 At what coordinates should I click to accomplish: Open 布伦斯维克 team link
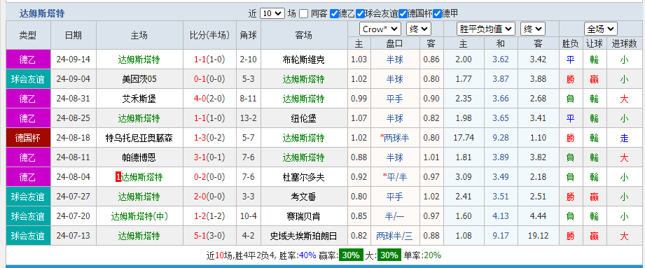click(303, 59)
